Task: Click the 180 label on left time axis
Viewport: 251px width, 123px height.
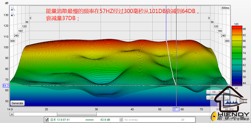Action: coord(20,31)
